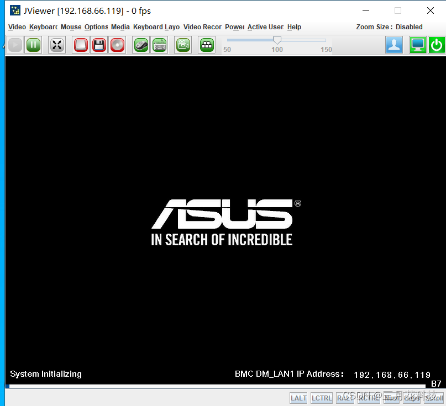This screenshot has height=406, width=446.
Task: Open the Options menu
Action: [96, 27]
